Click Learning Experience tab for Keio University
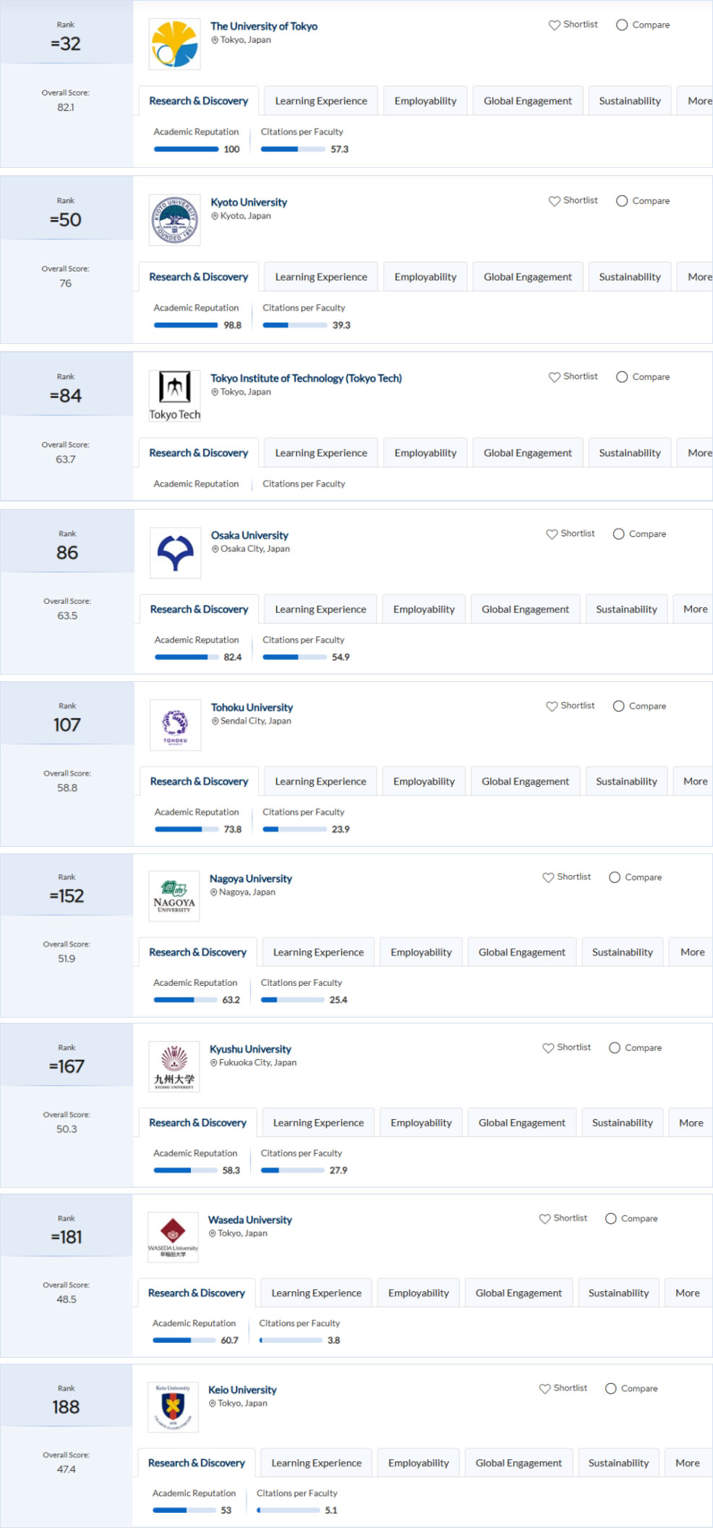713x1528 pixels. click(316, 1464)
